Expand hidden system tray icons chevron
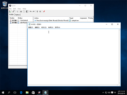The height and width of the screenshot is (95, 127). tap(103, 92)
